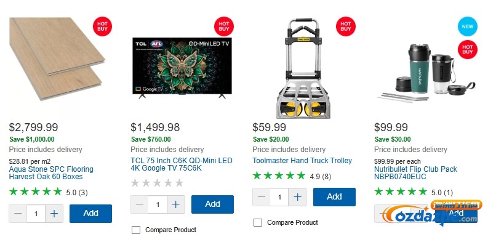The image size is (496, 234).
Task: Click plus icon for TCL 75 Inch TV
Action: [176, 204]
